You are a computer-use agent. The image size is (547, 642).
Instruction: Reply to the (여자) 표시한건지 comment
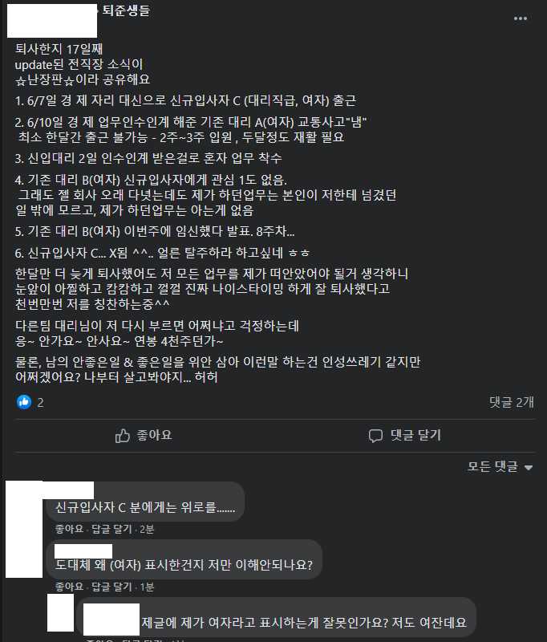111,587
